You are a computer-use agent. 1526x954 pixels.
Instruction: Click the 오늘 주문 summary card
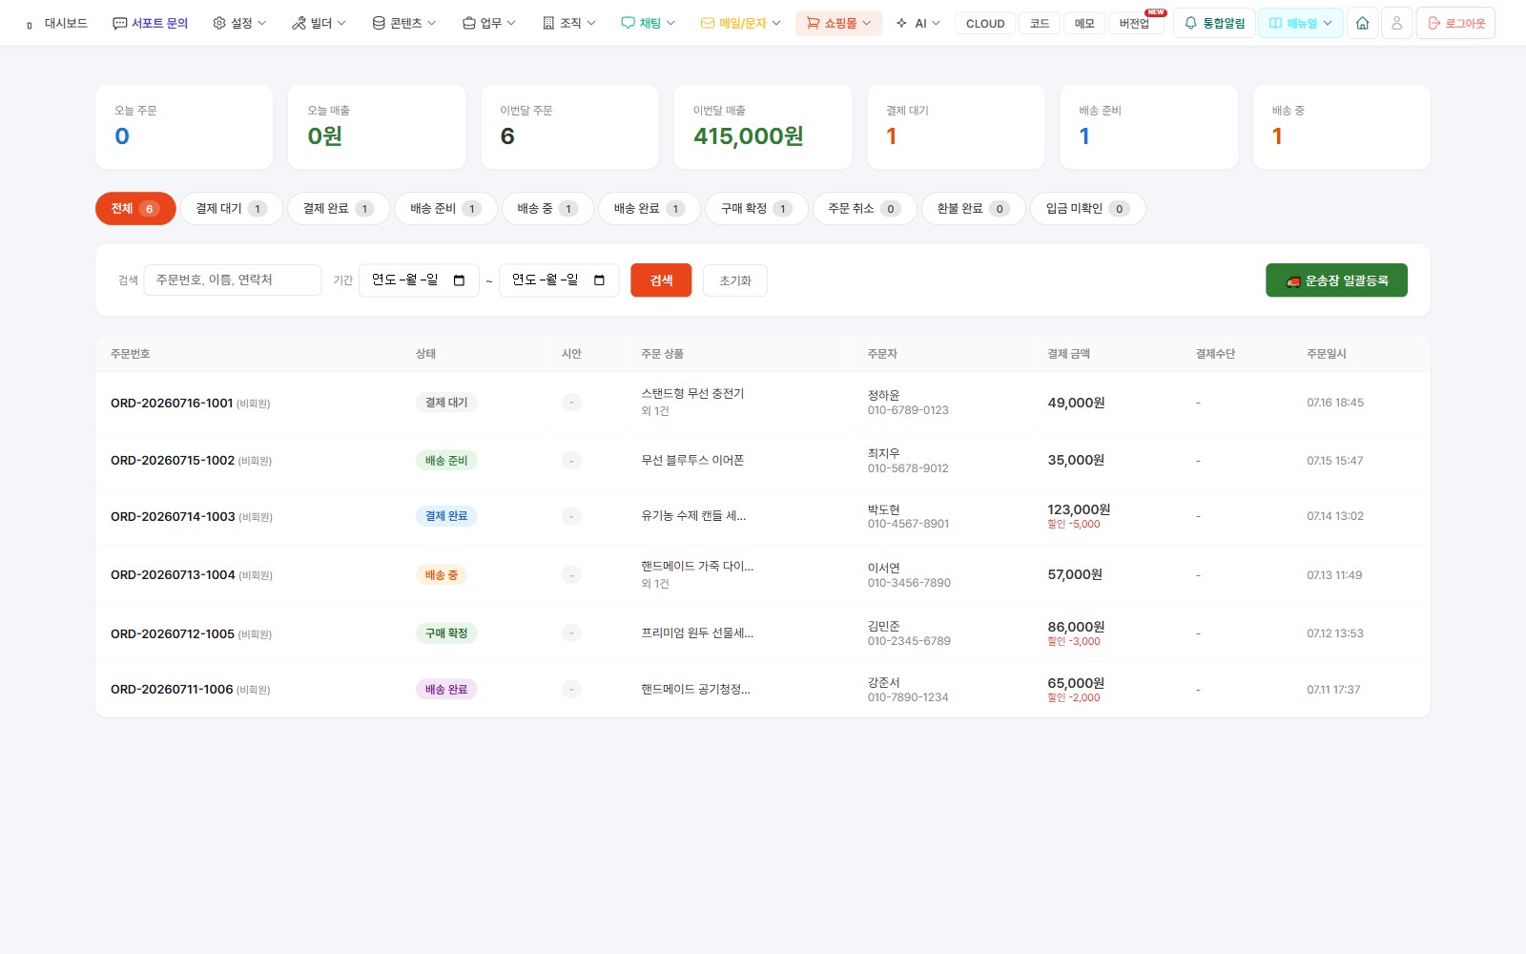click(184, 127)
